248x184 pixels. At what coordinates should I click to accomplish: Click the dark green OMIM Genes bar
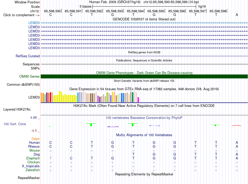pos(144,77)
